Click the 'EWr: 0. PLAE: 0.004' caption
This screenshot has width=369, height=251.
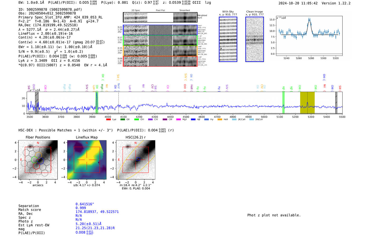pyautogui.click(x=136, y=189)
